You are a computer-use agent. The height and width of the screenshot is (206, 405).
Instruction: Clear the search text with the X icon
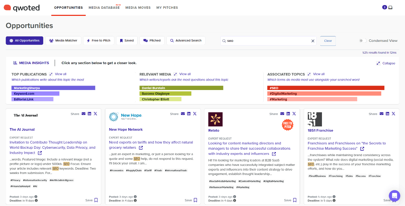tap(313, 41)
